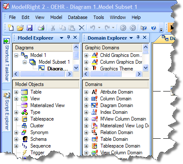The image size is (183, 164).
Task: Select the Materialized View icon
Action: click(x=24, y=105)
